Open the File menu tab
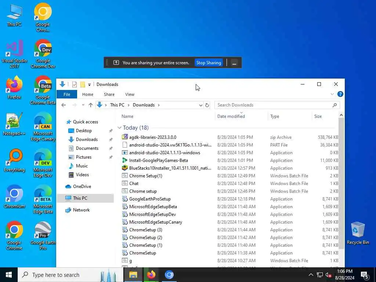The width and height of the screenshot is (376, 282). (67, 94)
